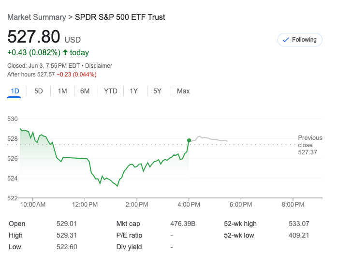Screen dimensions: 337x256
Task: Switch to the 1M chart tab
Action: click(62, 91)
